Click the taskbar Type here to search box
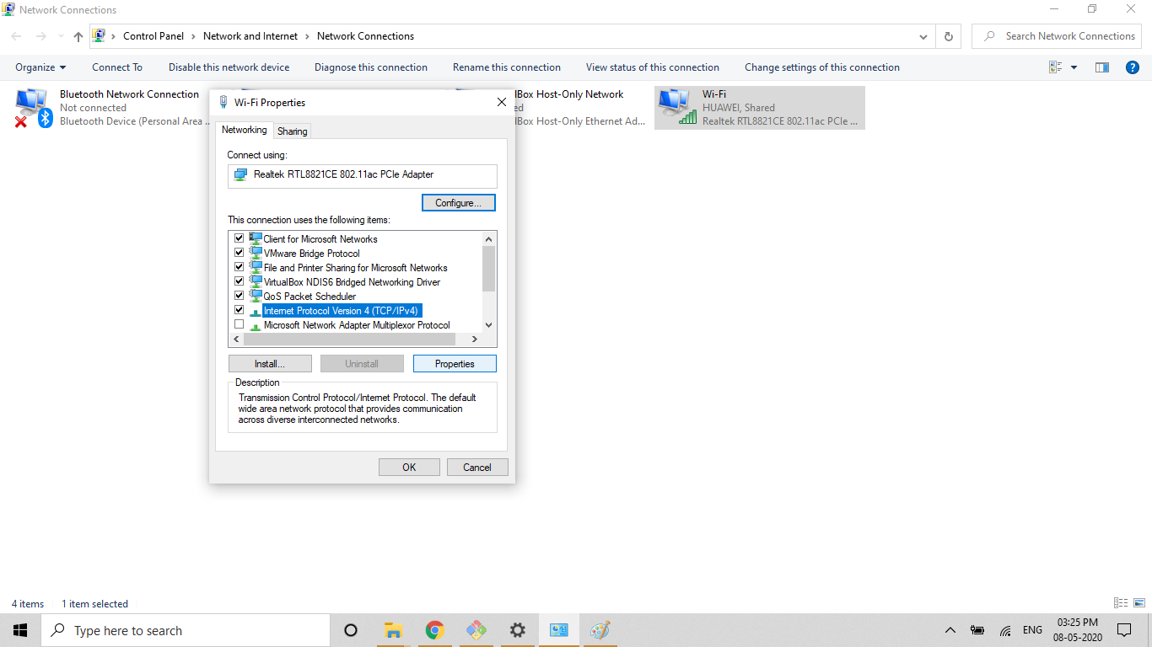Image resolution: width=1152 pixels, height=647 pixels. 186,630
